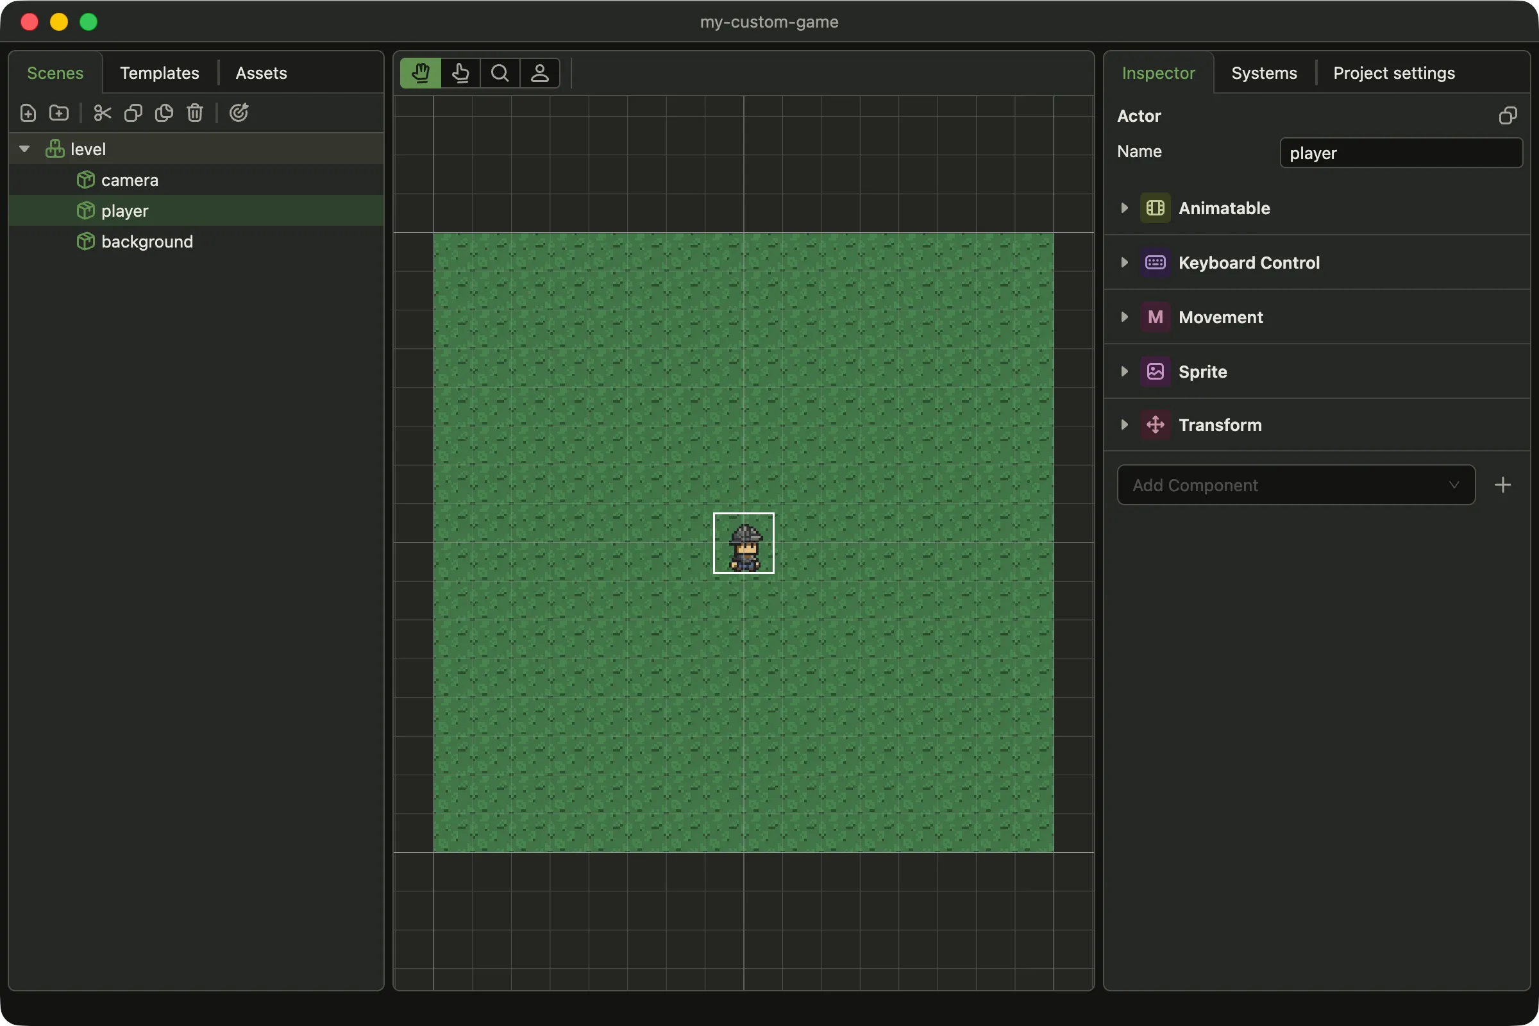Select the player actor row

196,211
